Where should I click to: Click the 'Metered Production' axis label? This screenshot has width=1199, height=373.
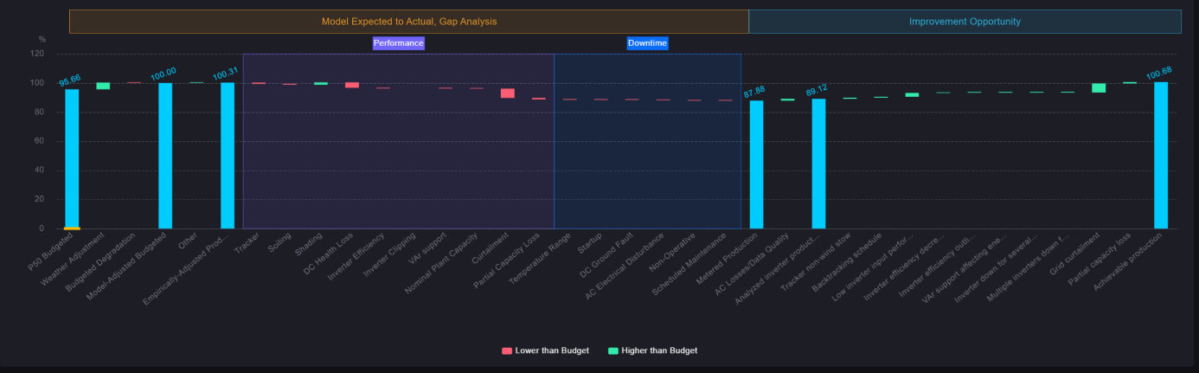pyautogui.click(x=728, y=257)
